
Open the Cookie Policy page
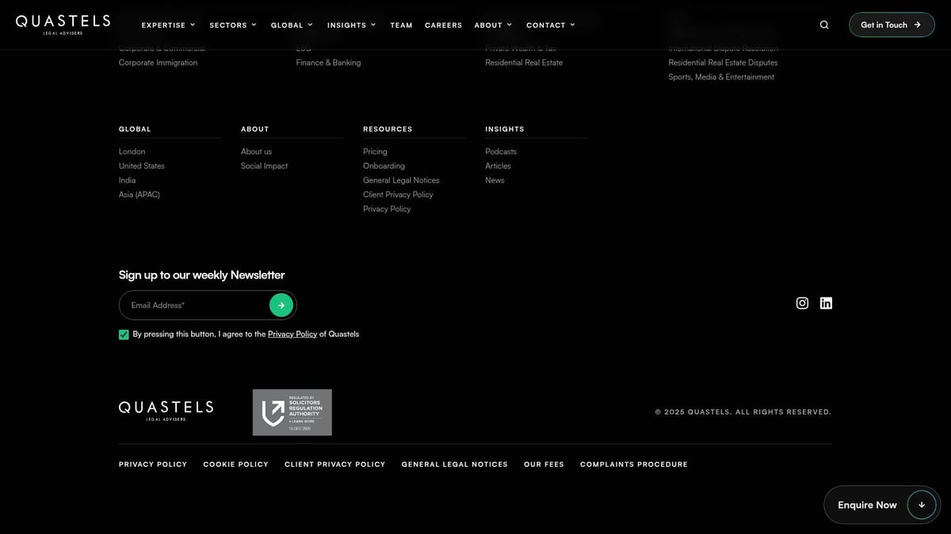(235, 464)
